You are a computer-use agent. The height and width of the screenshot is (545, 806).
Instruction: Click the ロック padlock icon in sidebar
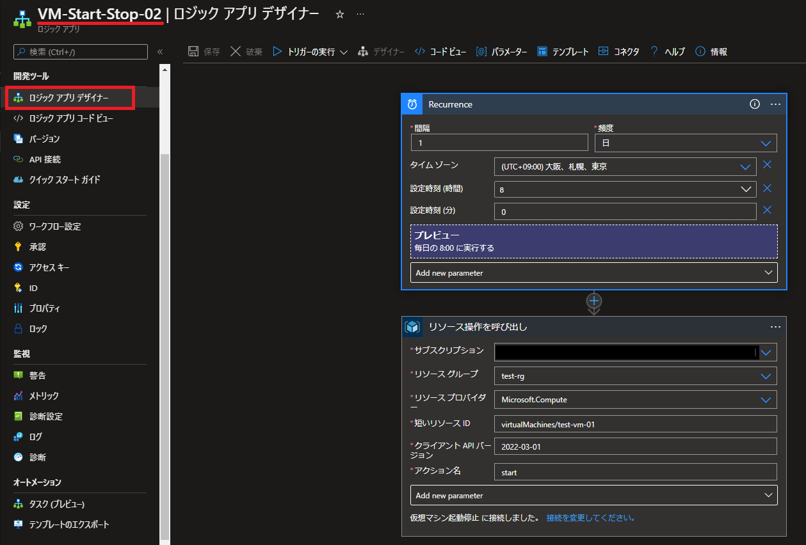pyautogui.click(x=19, y=329)
